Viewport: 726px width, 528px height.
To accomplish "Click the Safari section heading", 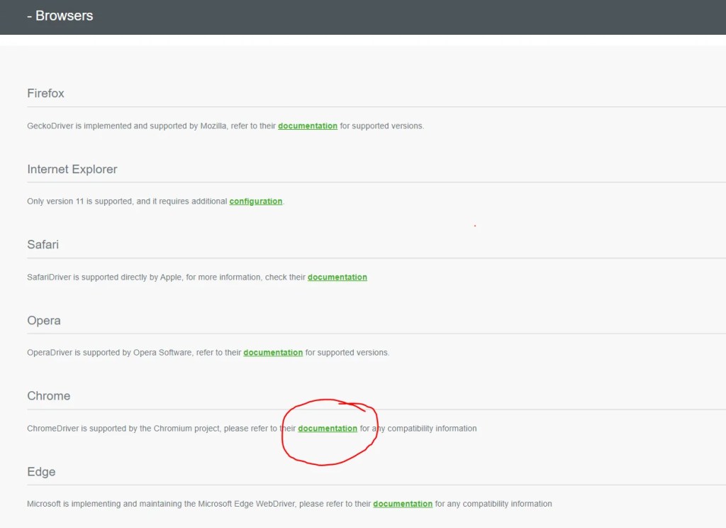I will (43, 244).
